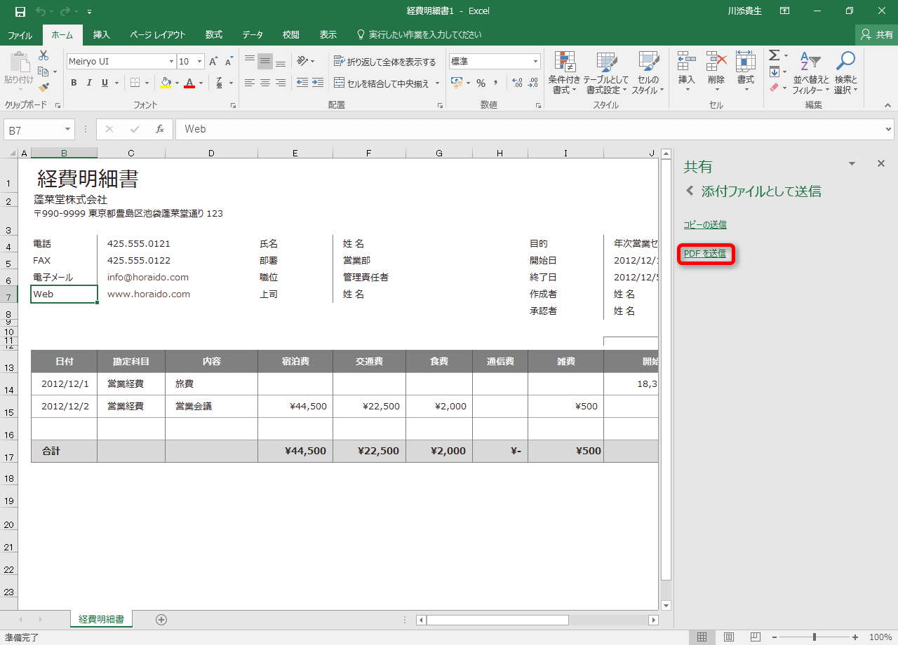Click the Comma Style icon
The width and height of the screenshot is (898, 645).
[x=496, y=83]
